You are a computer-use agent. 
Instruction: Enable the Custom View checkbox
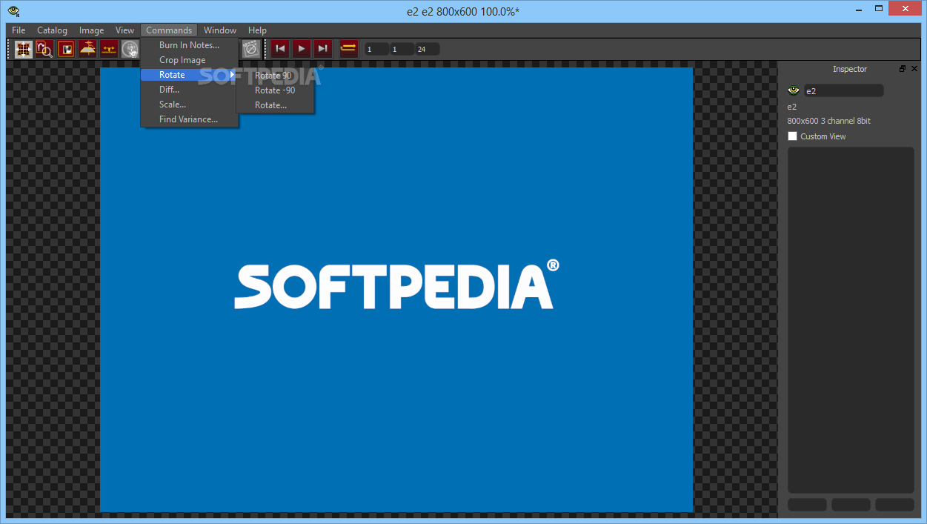pyautogui.click(x=792, y=136)
